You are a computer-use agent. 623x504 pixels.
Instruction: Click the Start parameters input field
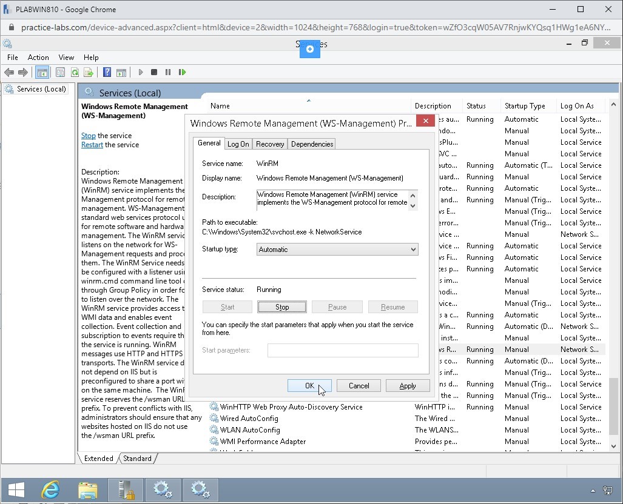(x=343, y=350)
